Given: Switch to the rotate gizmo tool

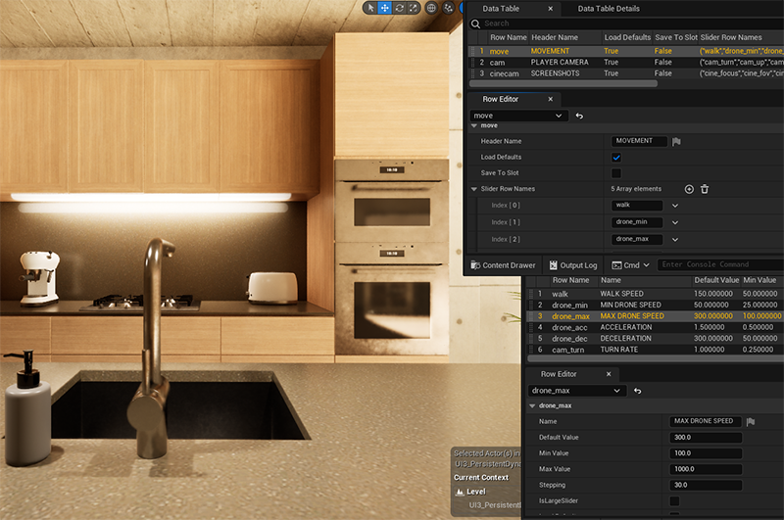Looking at the screenshot, I should 399,8.
